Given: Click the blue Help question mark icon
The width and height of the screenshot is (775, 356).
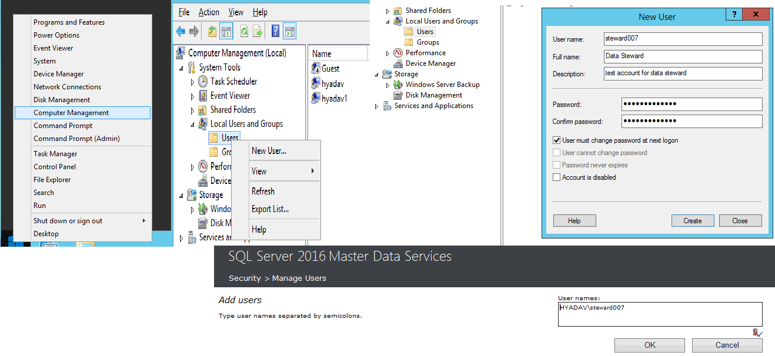Looking at the screenshot, I should point(275,31).
